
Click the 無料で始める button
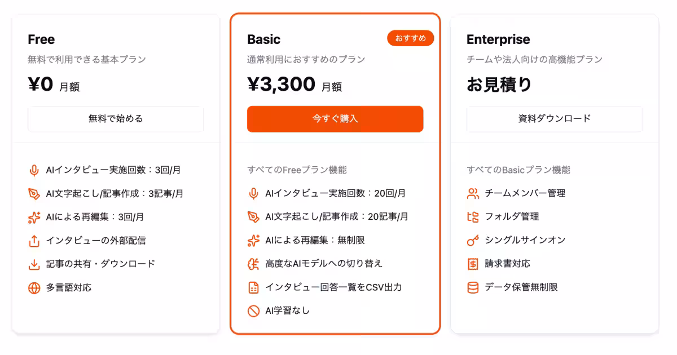[x=116, y=119]
